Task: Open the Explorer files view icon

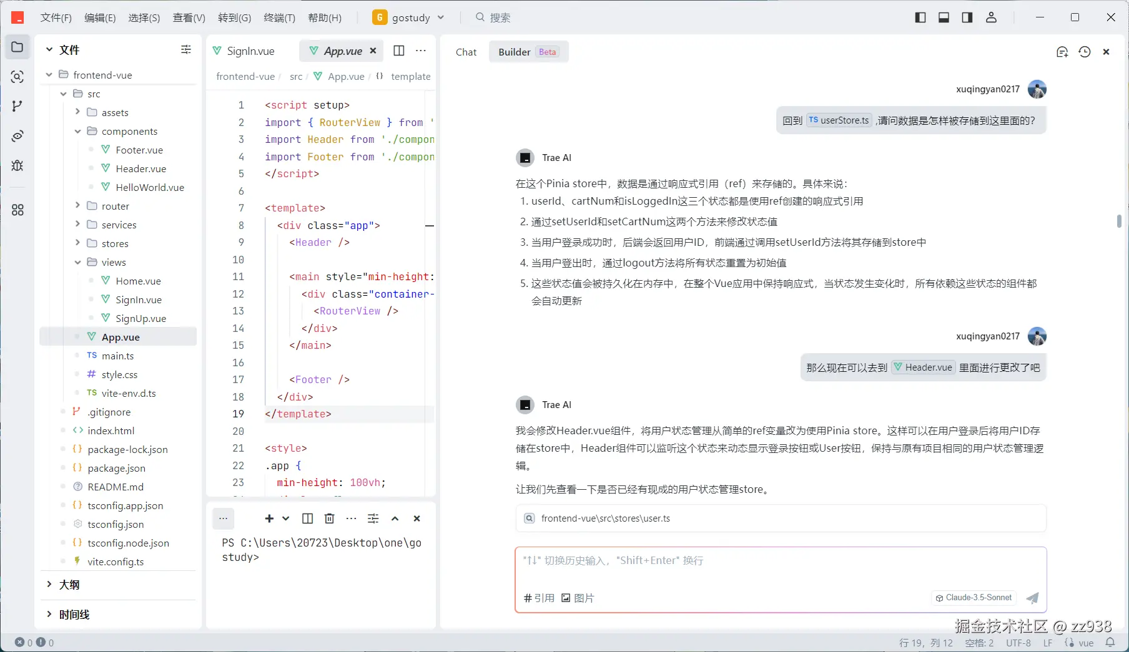Action: [x=17, y=47]
